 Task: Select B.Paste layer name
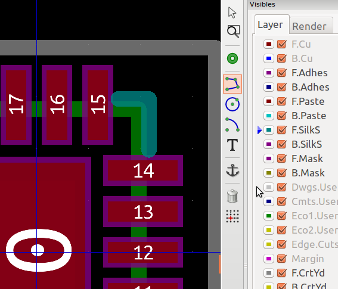click(309, 116)
